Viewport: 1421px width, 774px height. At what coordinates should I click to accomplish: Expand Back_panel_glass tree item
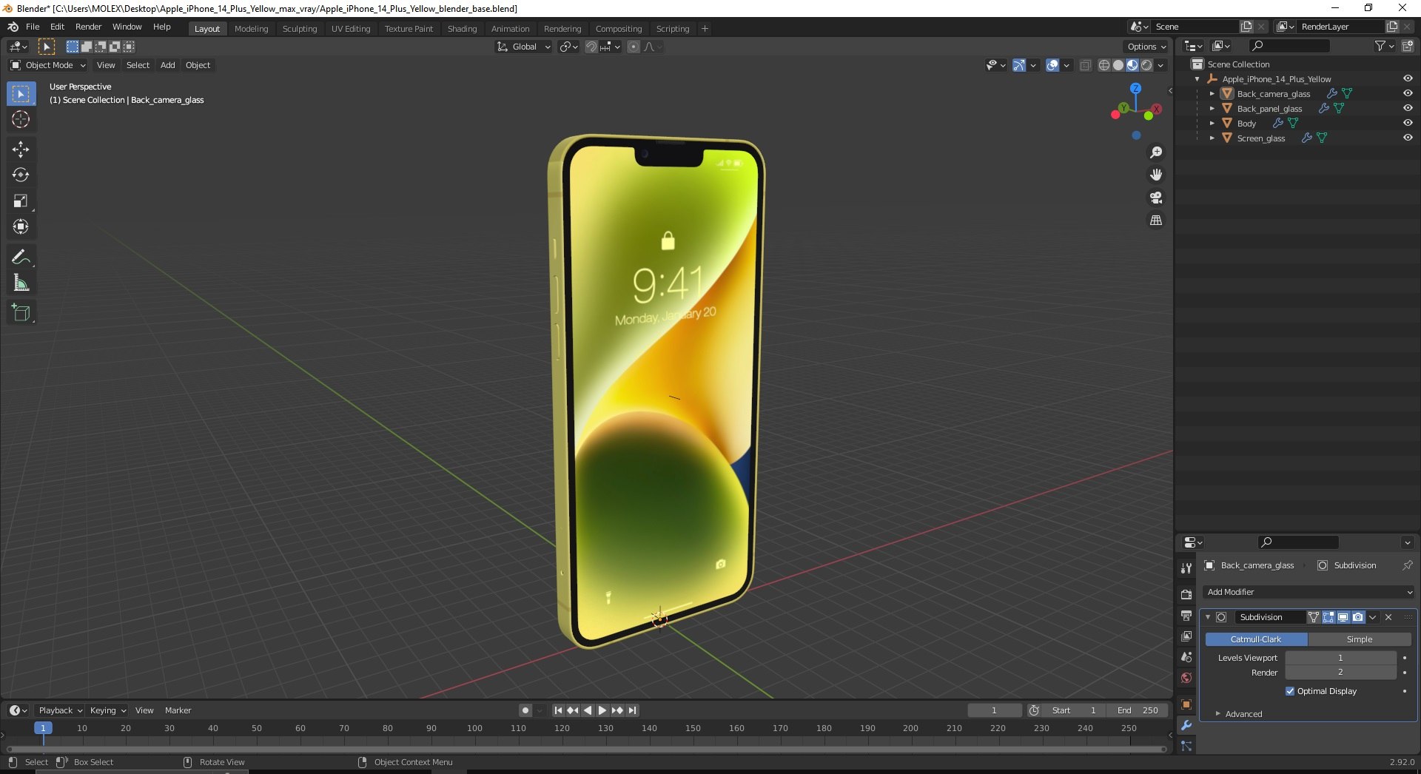point(1212,109)
